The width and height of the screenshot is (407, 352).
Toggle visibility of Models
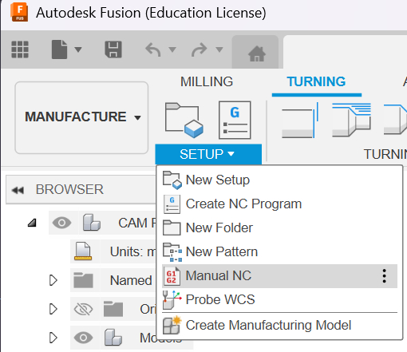83,338
